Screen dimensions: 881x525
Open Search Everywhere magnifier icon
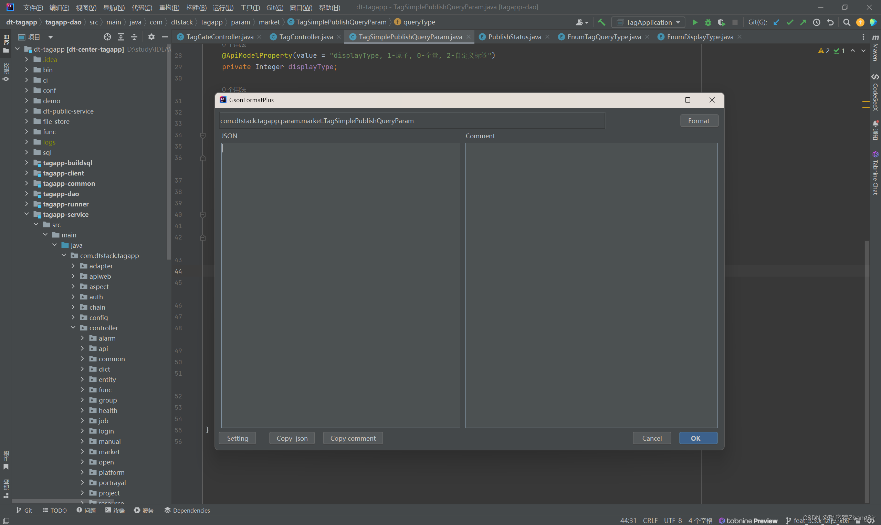click(x=847, y=22)
